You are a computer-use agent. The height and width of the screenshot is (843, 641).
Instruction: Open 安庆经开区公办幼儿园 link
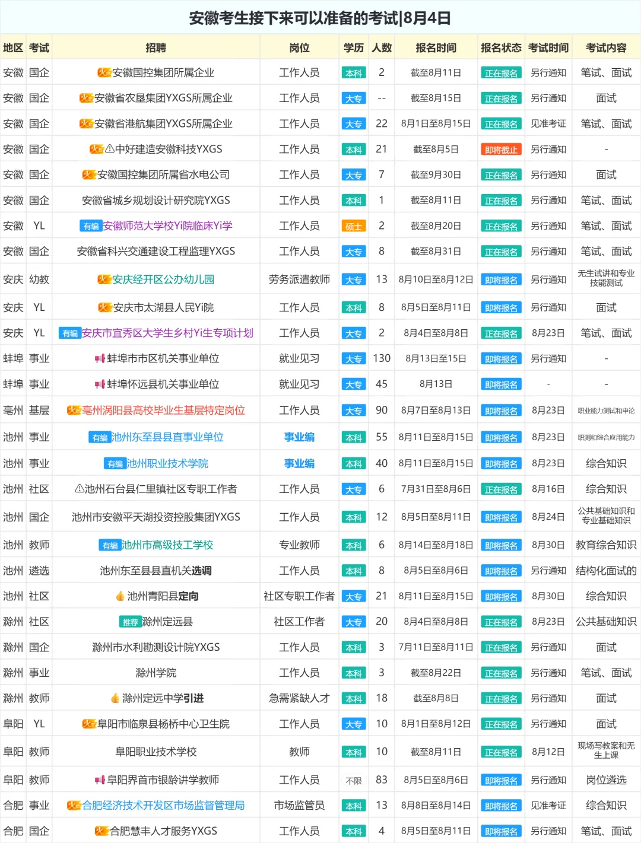click(163, 279)
